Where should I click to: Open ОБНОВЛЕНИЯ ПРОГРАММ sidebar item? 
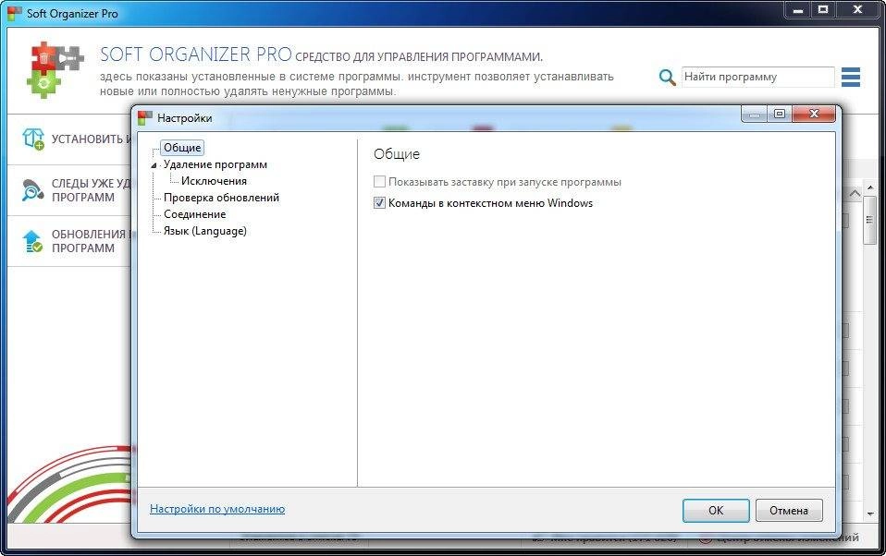[69, 241]
